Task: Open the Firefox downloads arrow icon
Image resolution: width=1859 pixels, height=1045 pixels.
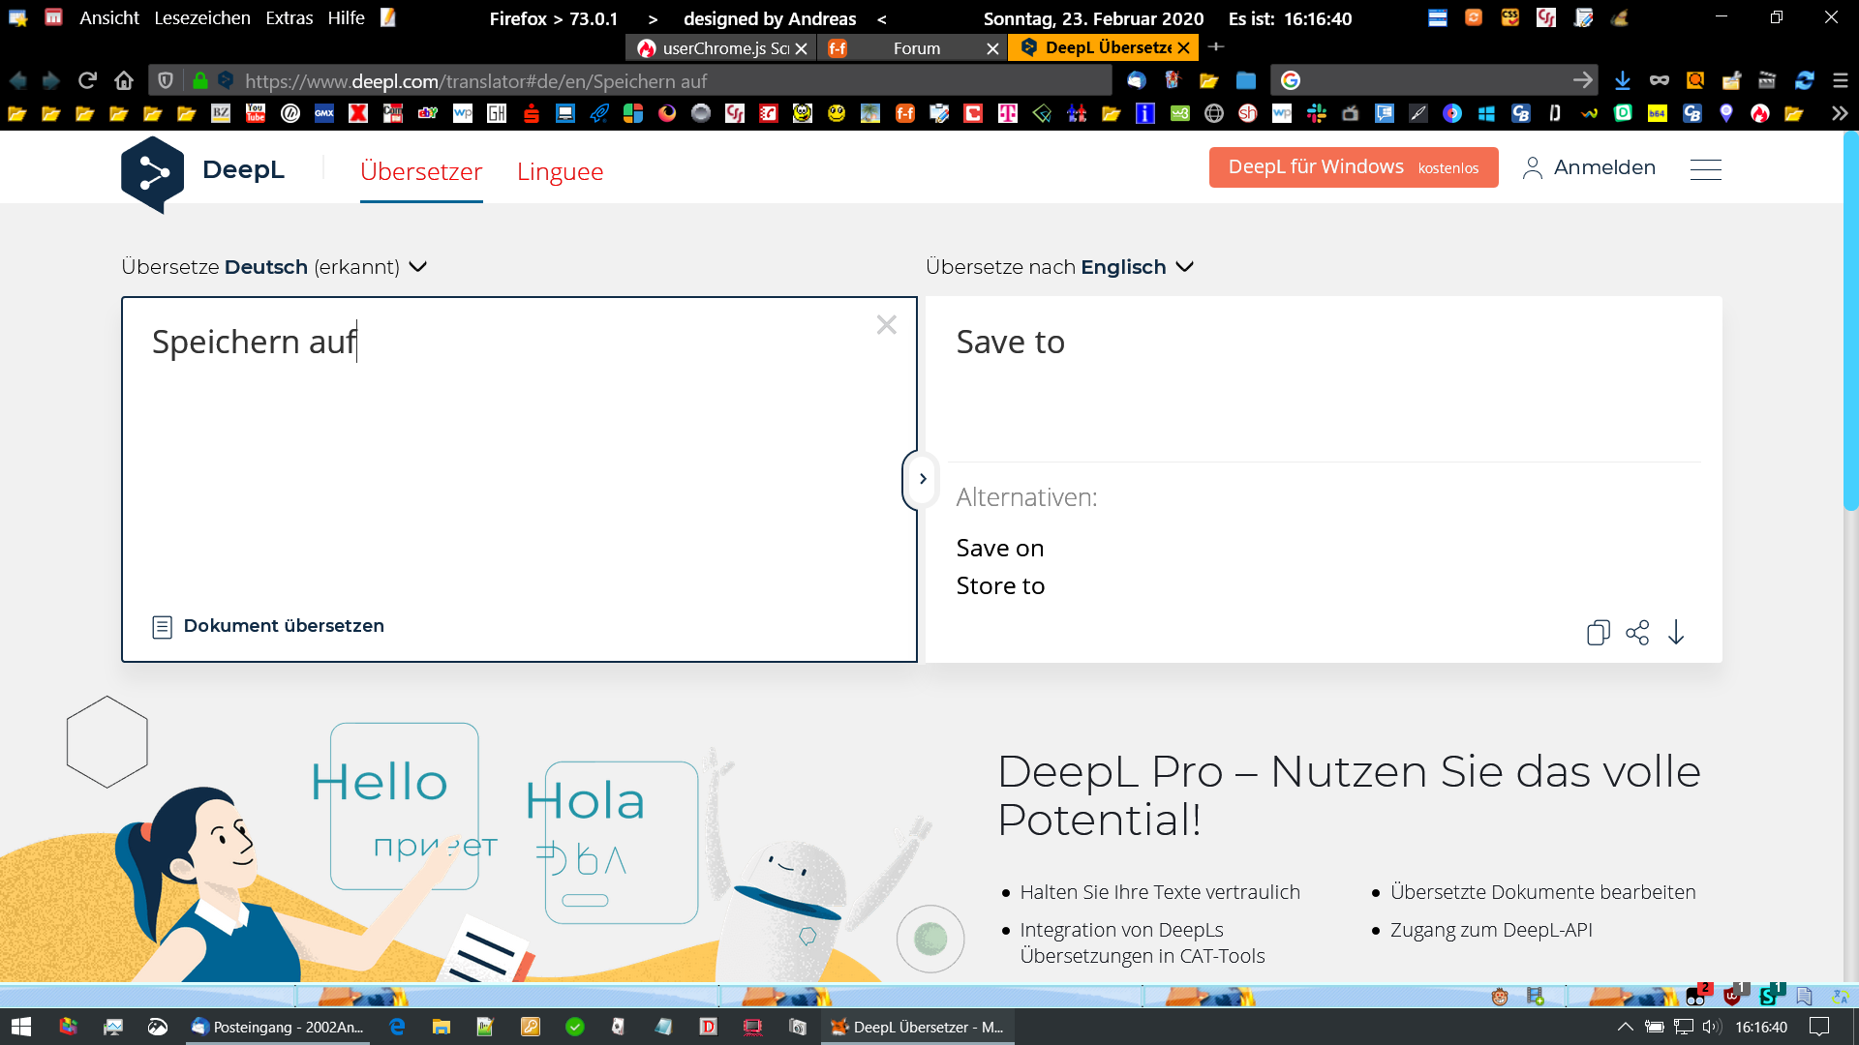Action: pyautogui.click(x=1623, y=80)
